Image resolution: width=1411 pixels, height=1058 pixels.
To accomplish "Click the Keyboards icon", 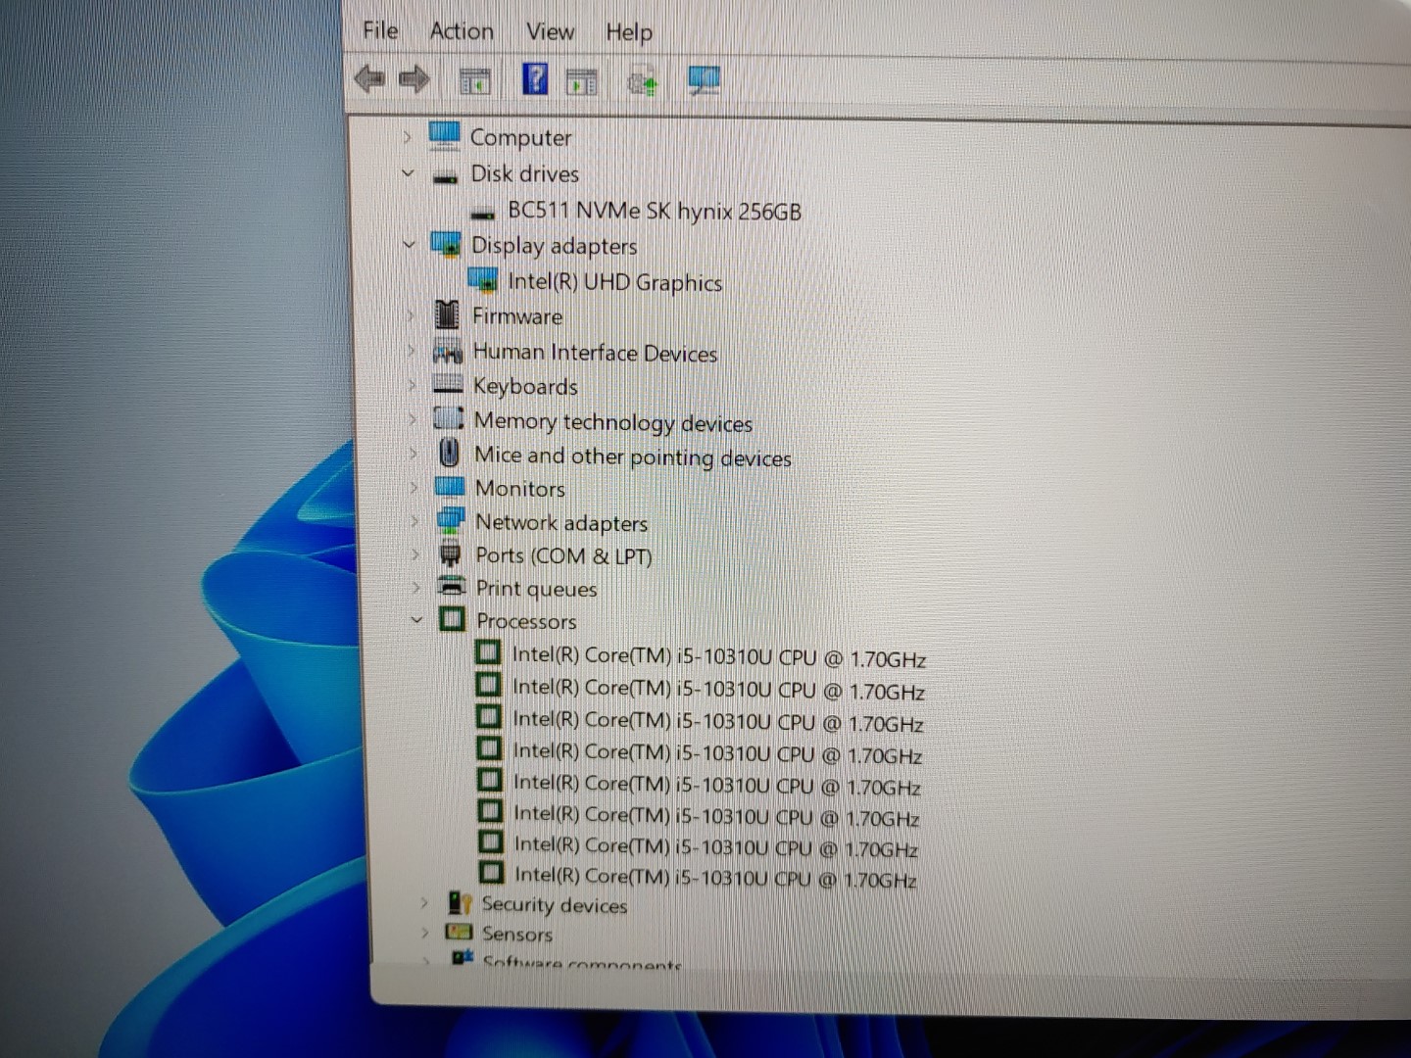I will [x=448, y=384].
